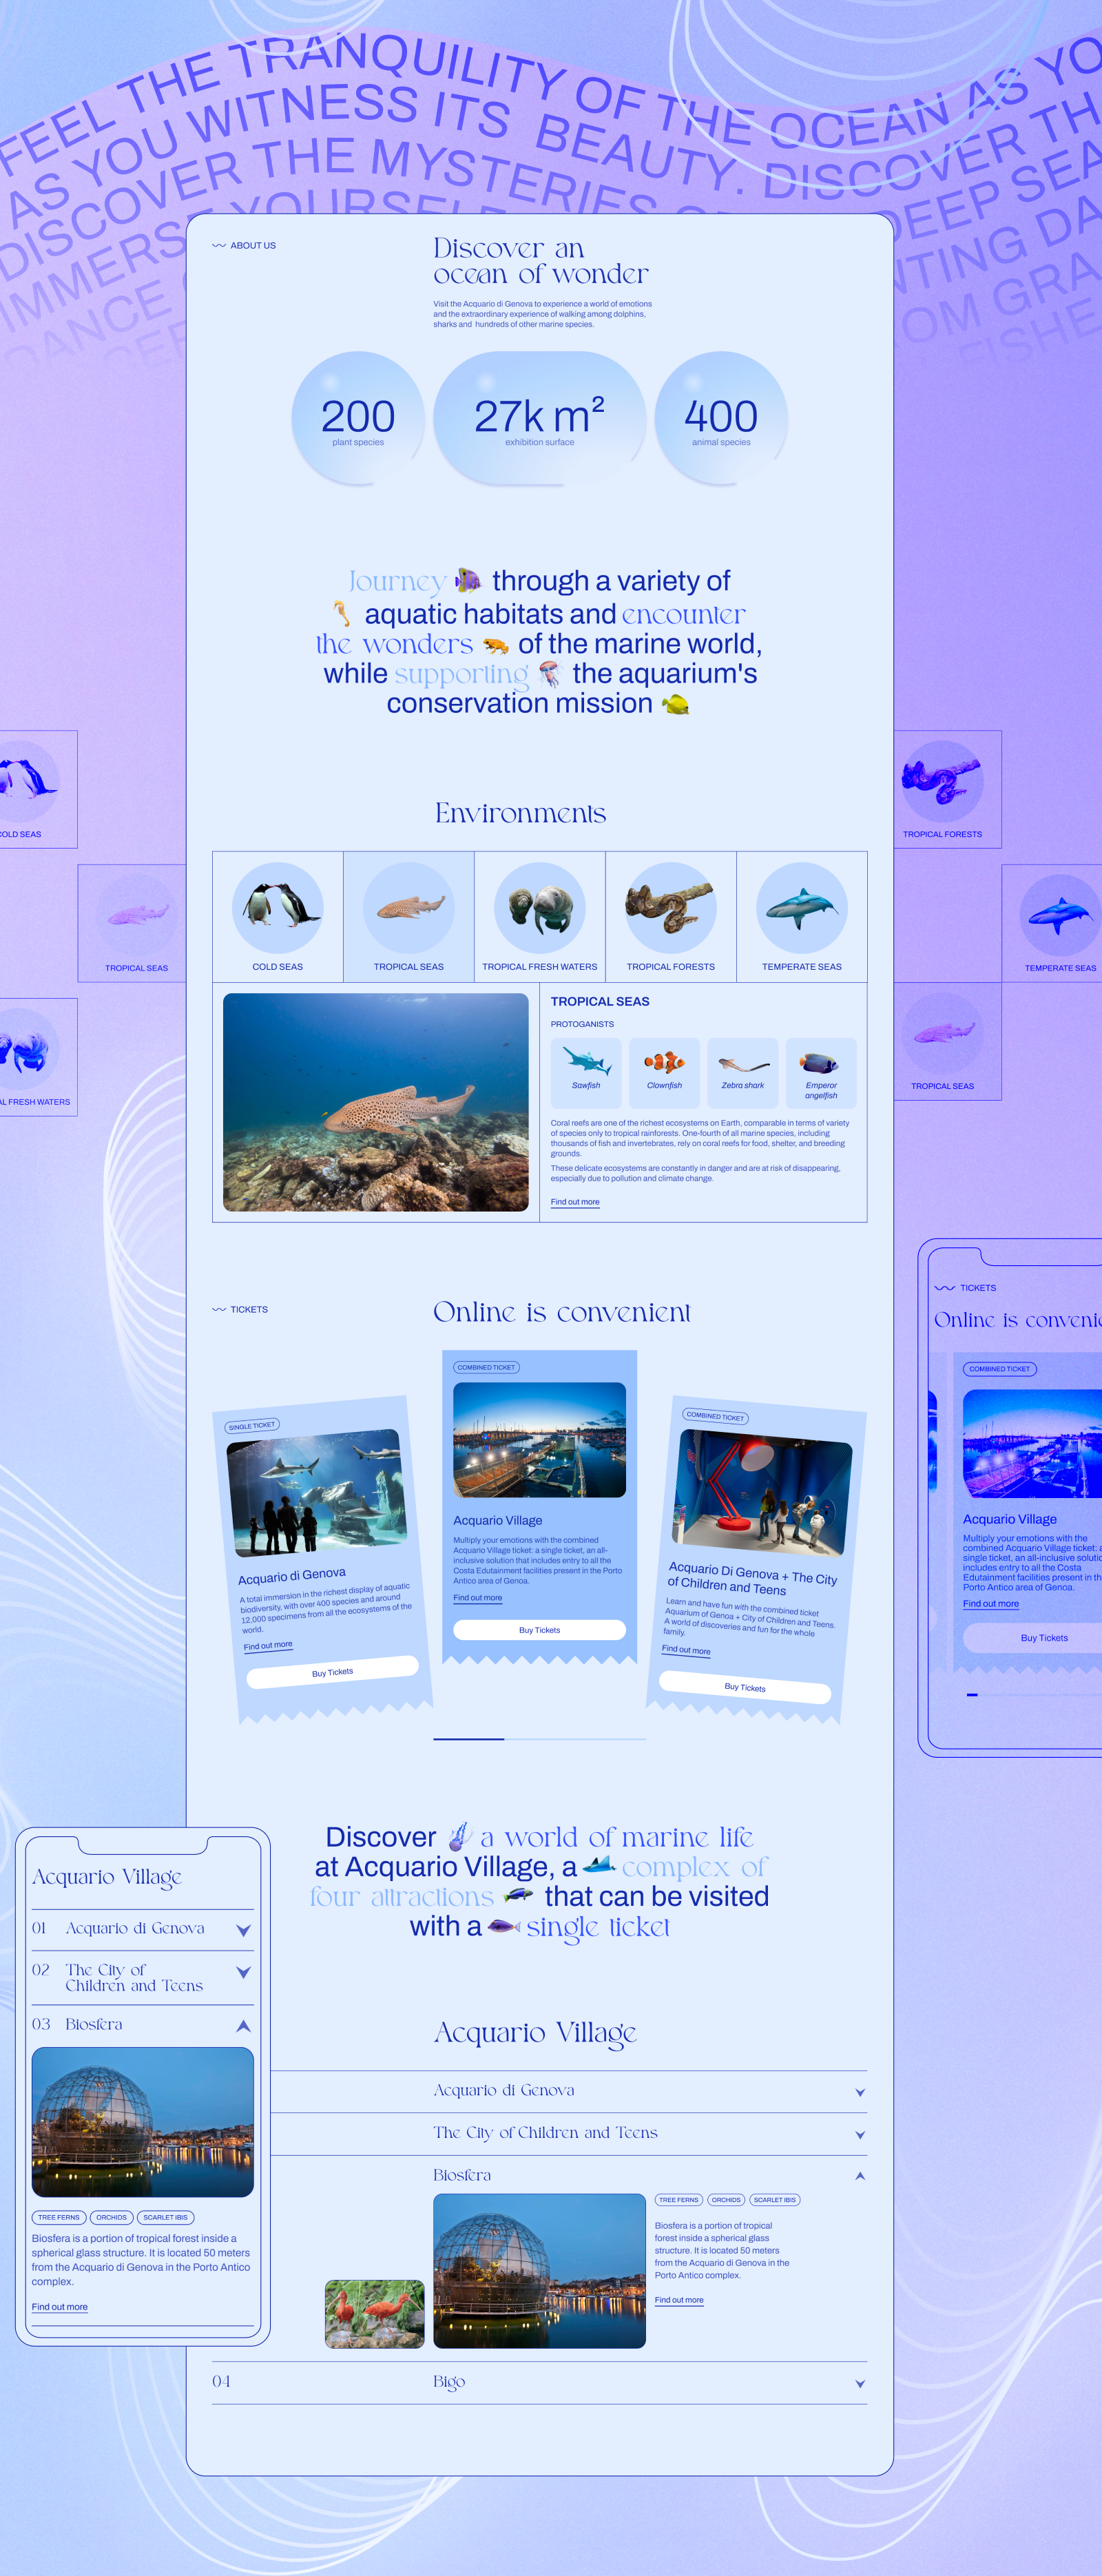Click the "27k m²" exhibition surface bubble
The image size is (1102, 2576).
(x=539, y=418)
